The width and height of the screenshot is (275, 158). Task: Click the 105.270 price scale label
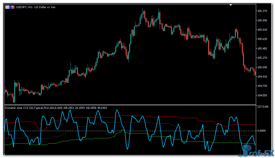[x=262, y=58]
